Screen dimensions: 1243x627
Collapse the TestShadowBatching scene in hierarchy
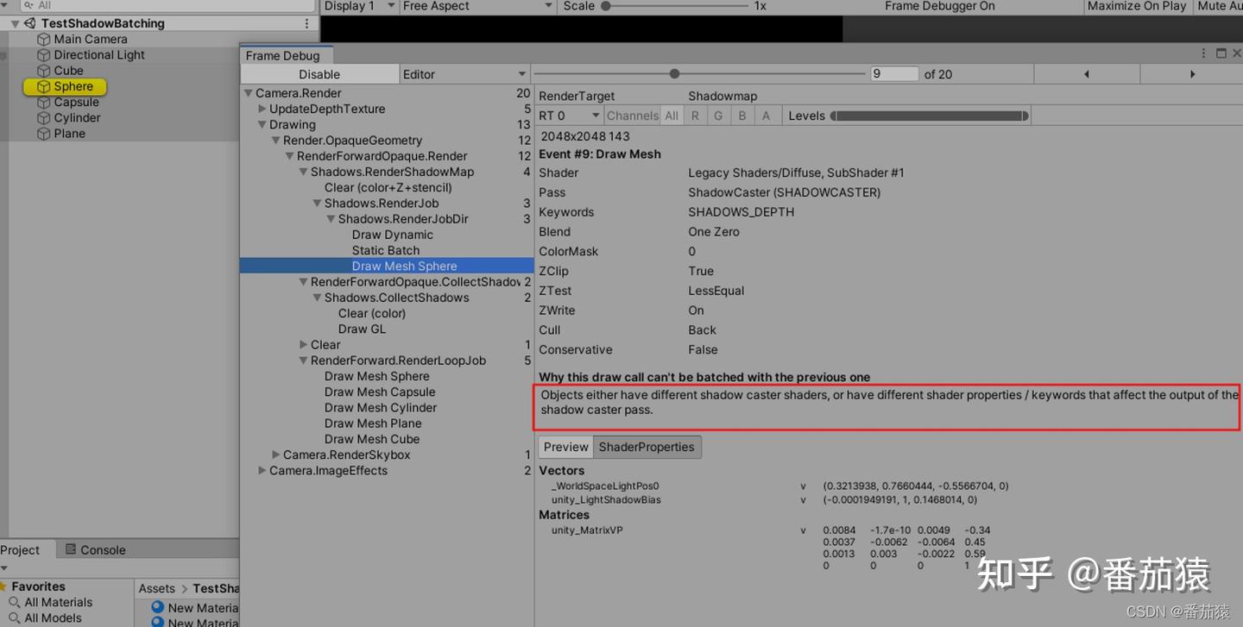tap(15, 24)
